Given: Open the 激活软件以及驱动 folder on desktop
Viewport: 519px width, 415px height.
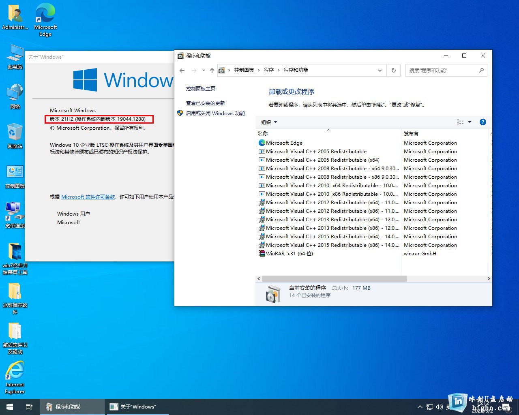Looking at the screenshot, I should click(x=15, y=338).
